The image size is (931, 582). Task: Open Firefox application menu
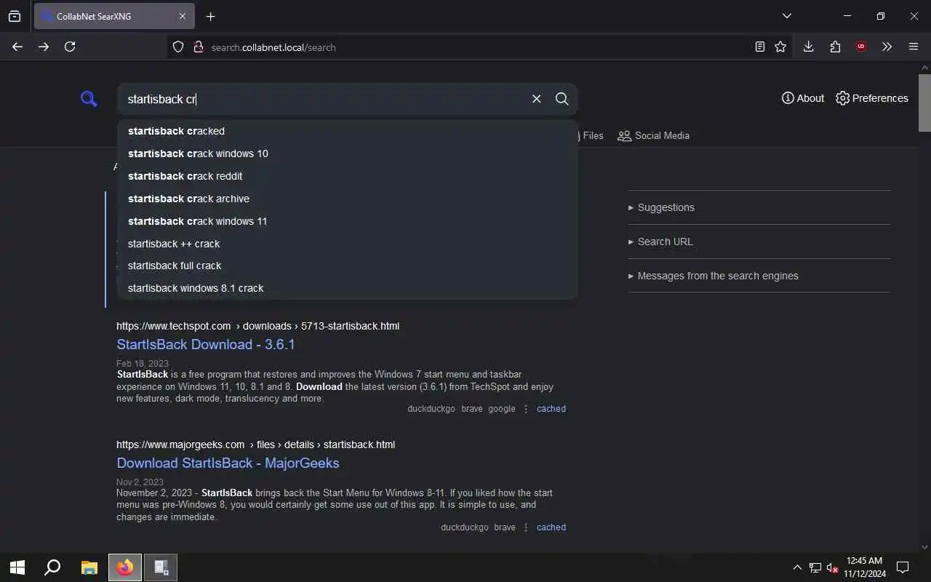pyautogui.click(x=914, y=47)
